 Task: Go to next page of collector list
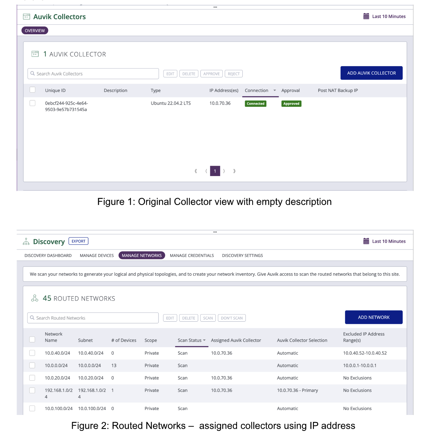(224, 171)
